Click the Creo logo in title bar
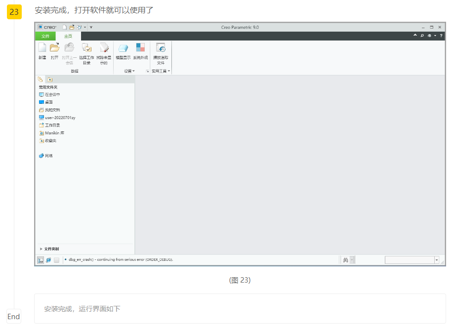The width and height of the screenshot is (454, 334). point(47,27)
